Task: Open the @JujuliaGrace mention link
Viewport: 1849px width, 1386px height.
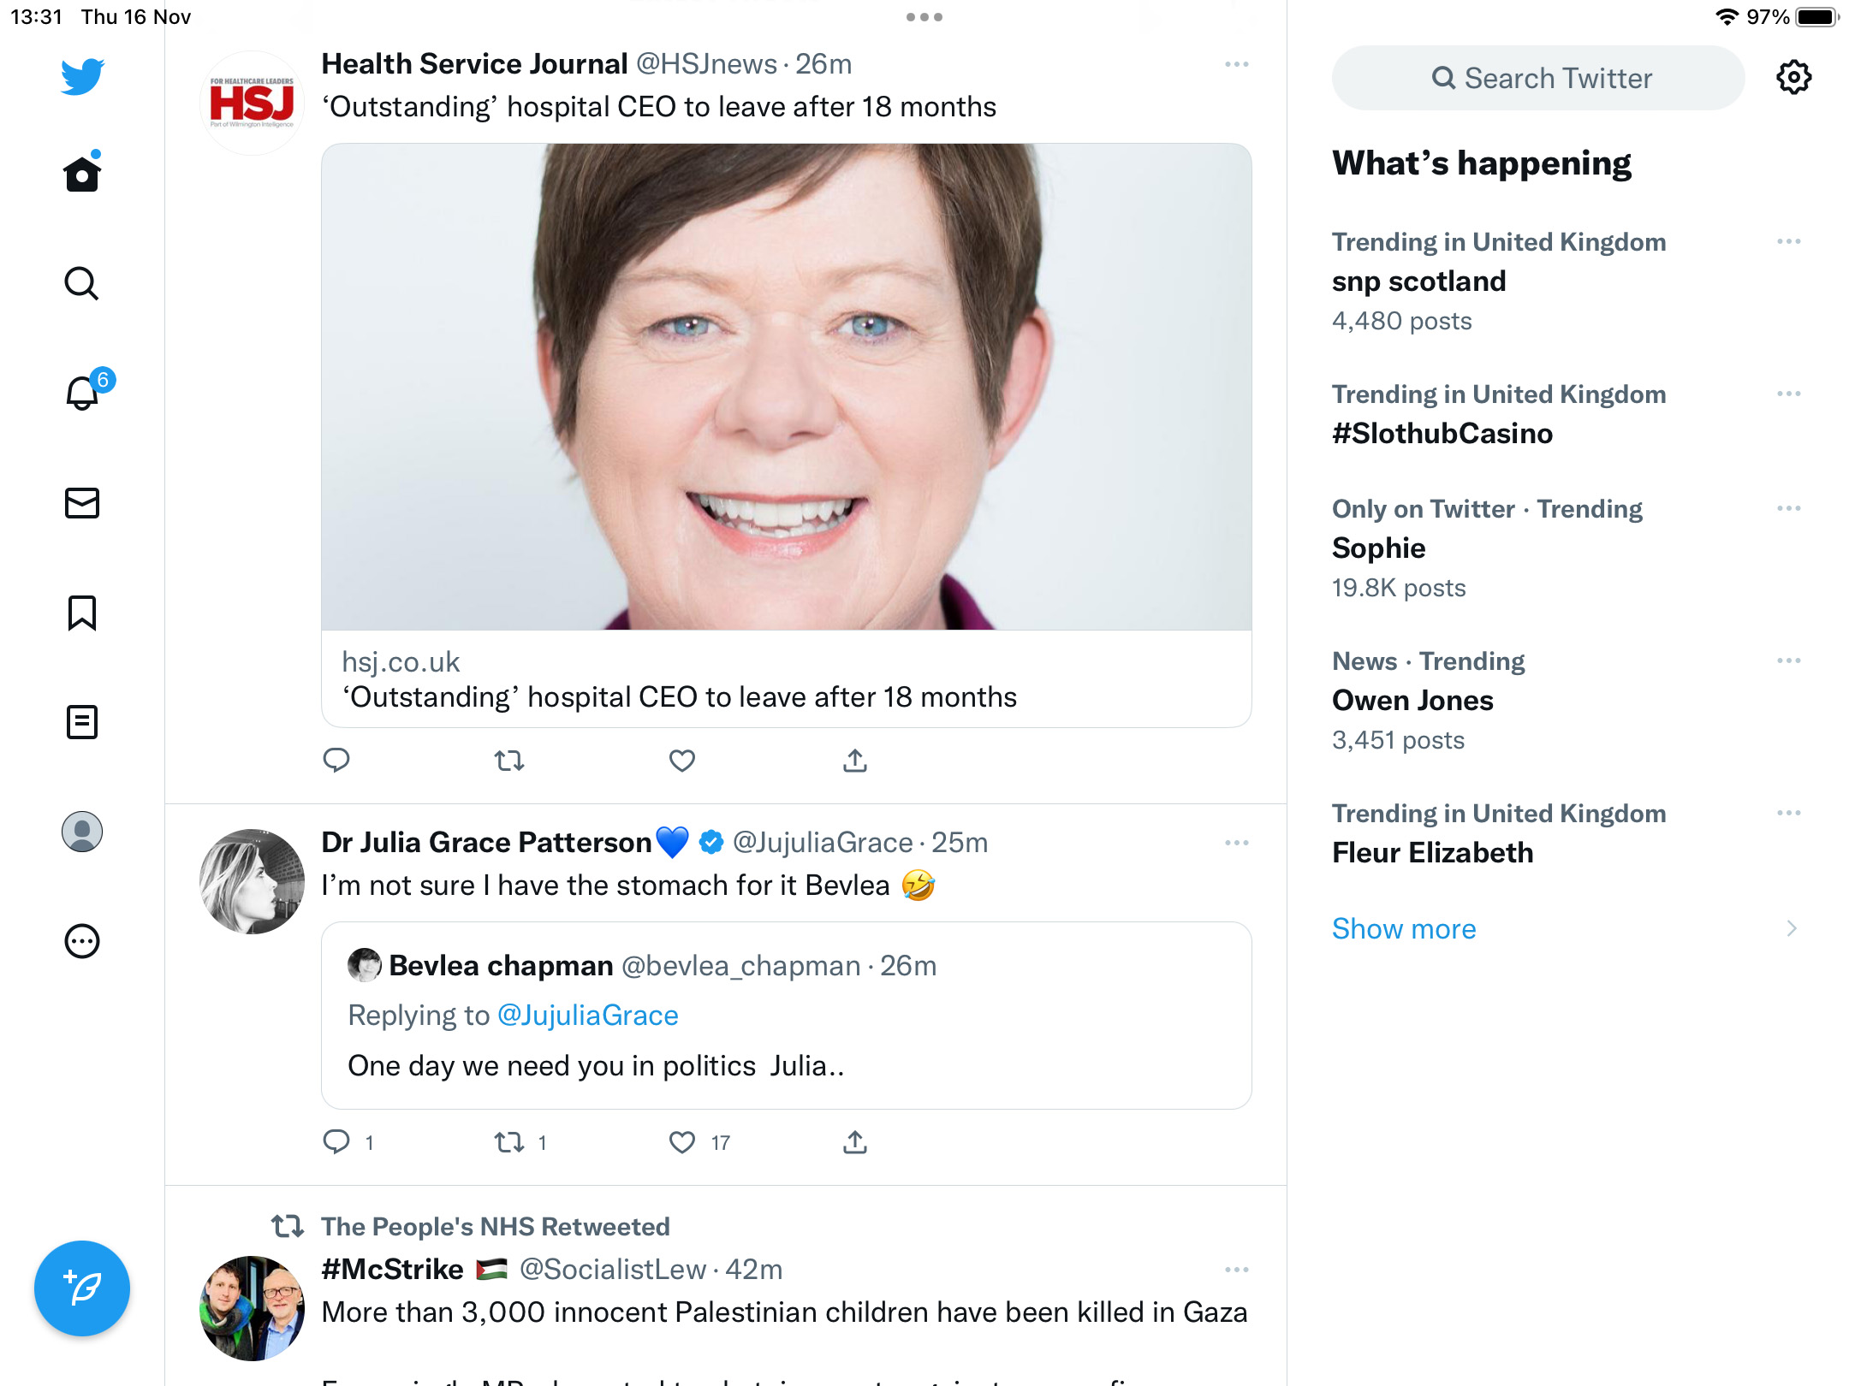Action: pyautogui.click(x=588, y=1015)
